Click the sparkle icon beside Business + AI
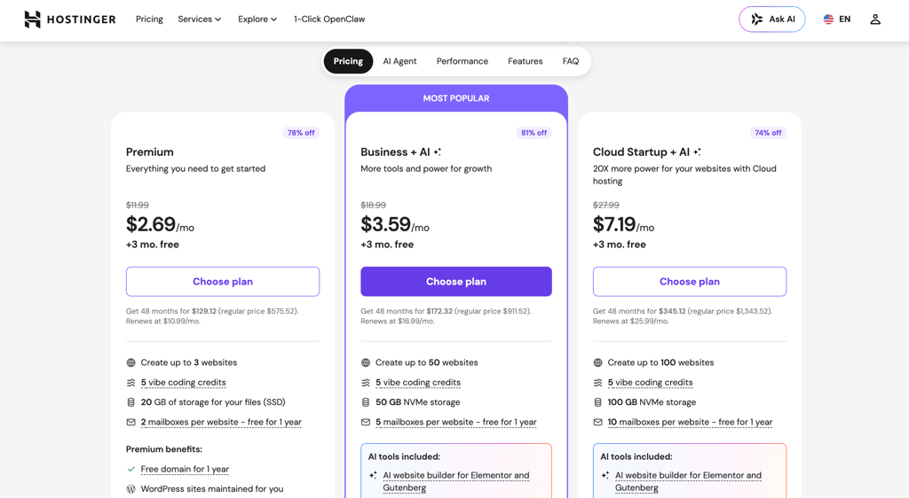Image resolution: width=909 pixels, height=498 pixels. (x=437, y=152)
